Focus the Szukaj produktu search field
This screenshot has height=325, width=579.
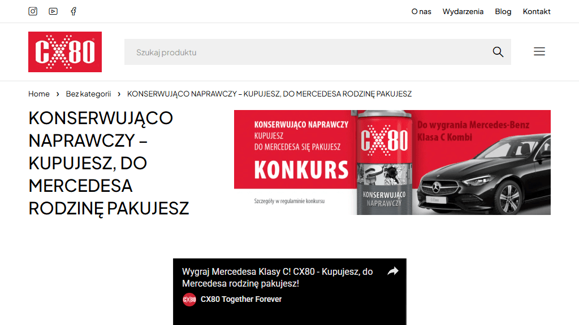318,52
